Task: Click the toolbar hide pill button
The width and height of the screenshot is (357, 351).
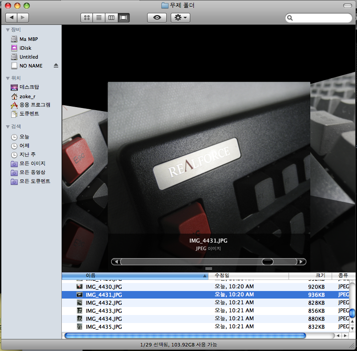Action: 347,6
